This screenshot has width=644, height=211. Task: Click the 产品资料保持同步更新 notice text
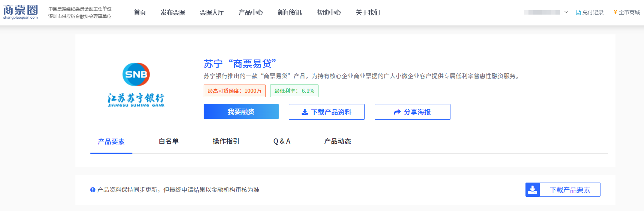pyautogui.click(x=178, y=190)
